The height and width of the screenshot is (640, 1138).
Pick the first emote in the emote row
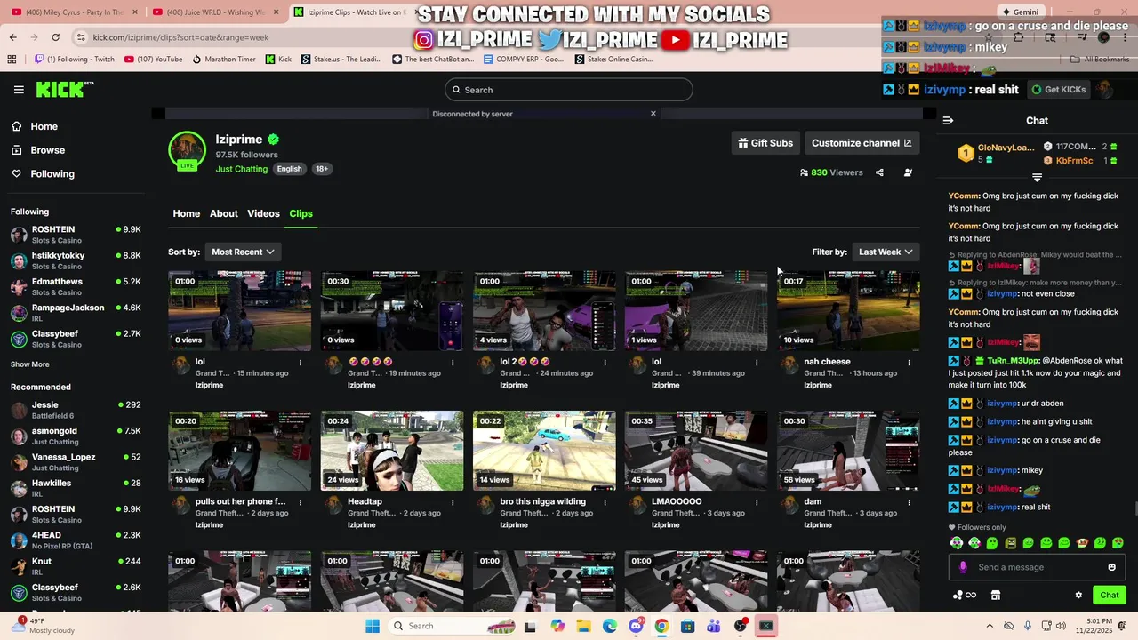(957, 543)
